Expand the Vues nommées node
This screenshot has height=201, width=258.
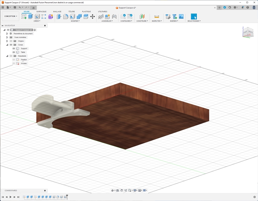pyautogui.click(x=7, y=37)
